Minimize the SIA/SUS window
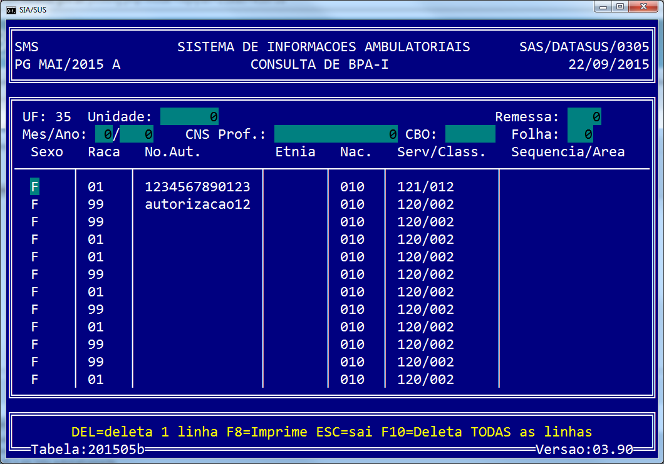The height and width of the screenshot is (464, 664). point(603,7)
